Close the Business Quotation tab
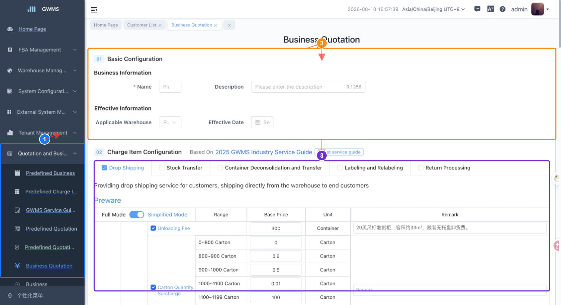Screen dimensions: 561x305 [x=215, y=25]
